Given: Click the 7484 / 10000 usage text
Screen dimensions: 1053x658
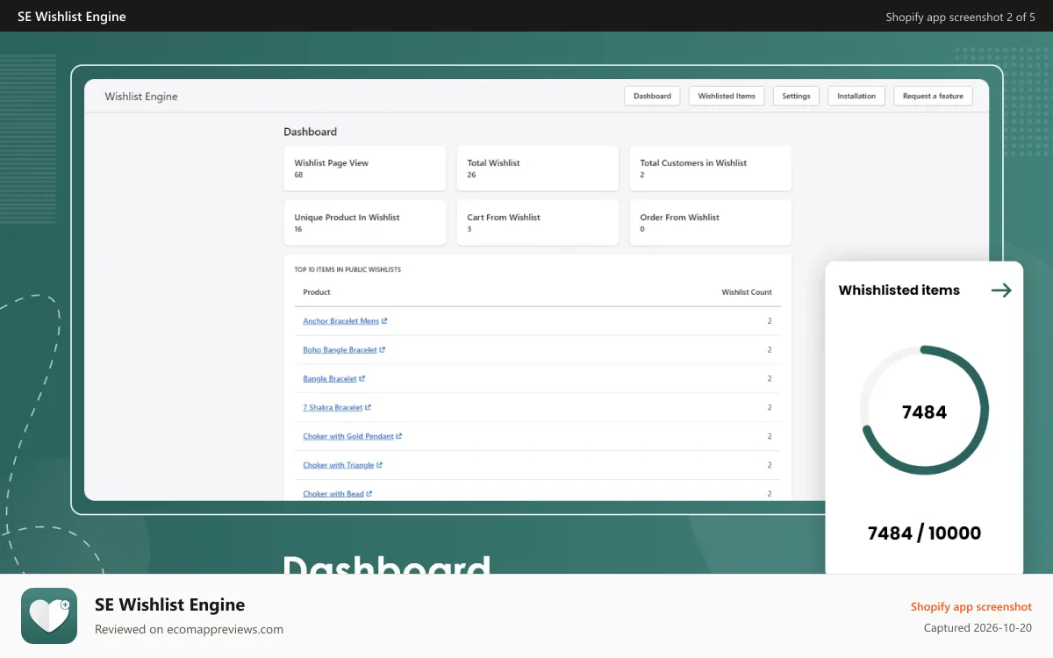Looking at the screenshot, I should (924, 533).
